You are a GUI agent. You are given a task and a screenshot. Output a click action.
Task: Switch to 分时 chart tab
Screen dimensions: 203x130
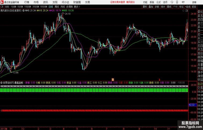click(7, 7)
